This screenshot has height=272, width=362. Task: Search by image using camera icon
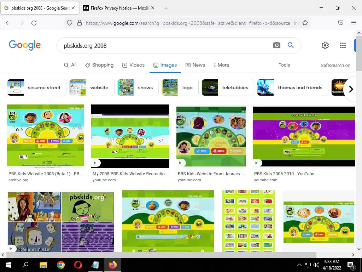point(276,45)
